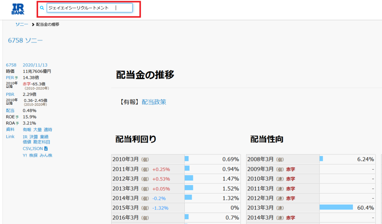The image size is (382, 224).
Task: Click the 2.29倍 PBR value
Action: pyautogui.click(x=29, y=94)
